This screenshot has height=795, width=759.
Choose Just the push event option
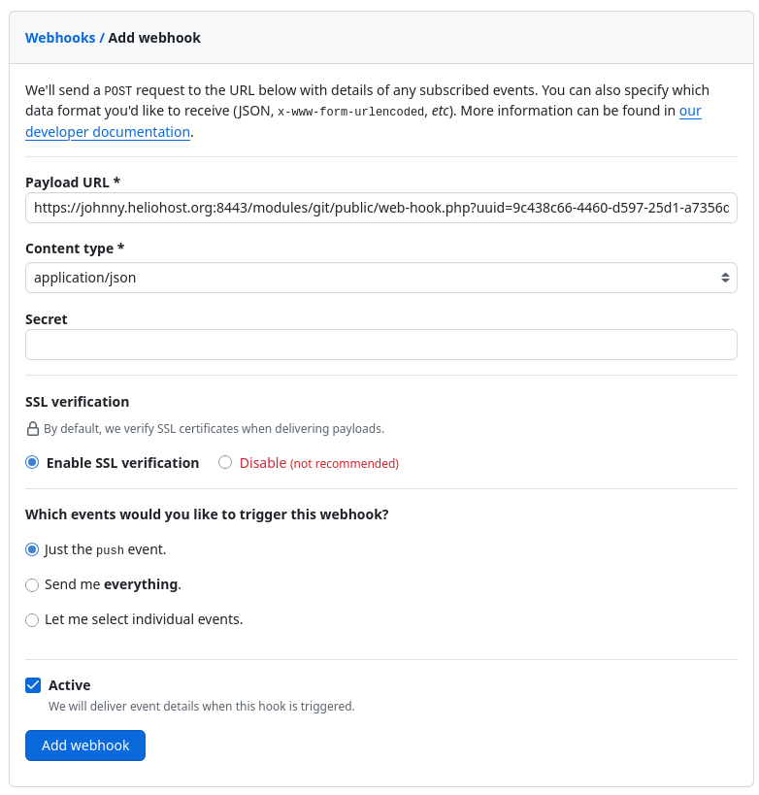pyautogui.click(x=32, y=549)
